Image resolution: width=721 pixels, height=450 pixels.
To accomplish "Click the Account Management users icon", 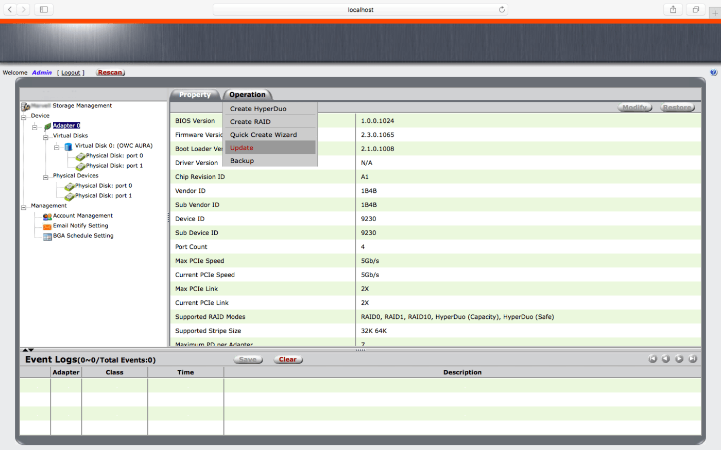I will (x=47, y=217).
